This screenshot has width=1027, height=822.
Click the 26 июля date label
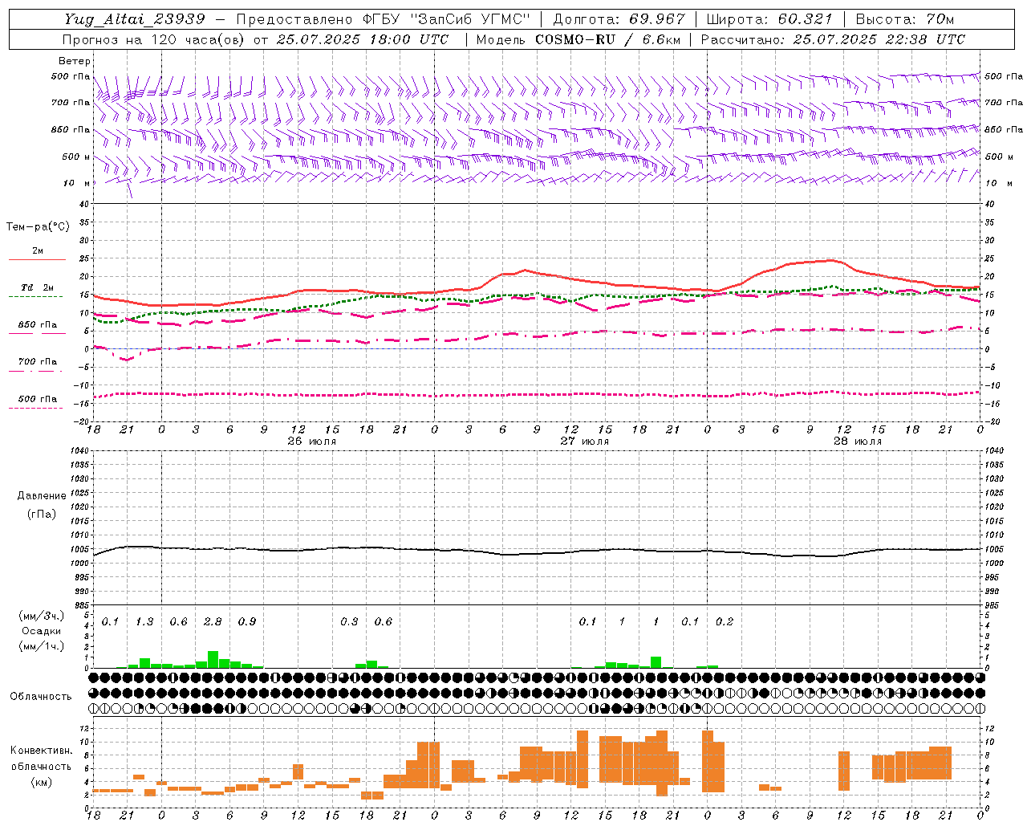[312, 442]
